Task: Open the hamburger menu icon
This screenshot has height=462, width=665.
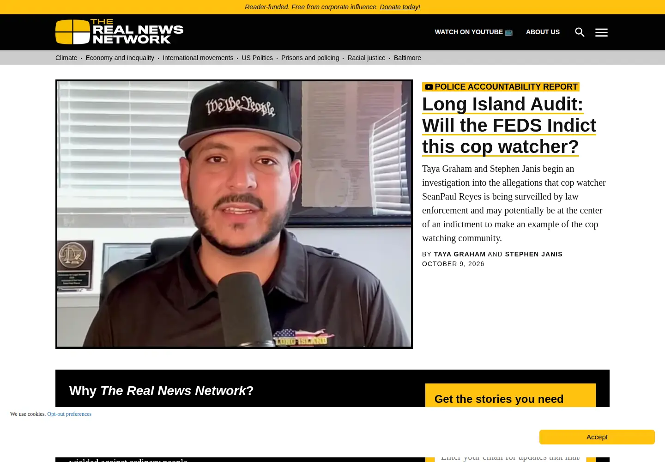Action: (601, 32)
